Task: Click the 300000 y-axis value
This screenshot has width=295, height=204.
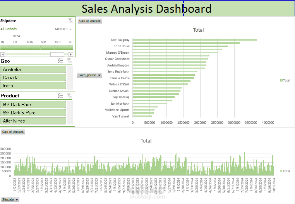Action: pos(6,149)
